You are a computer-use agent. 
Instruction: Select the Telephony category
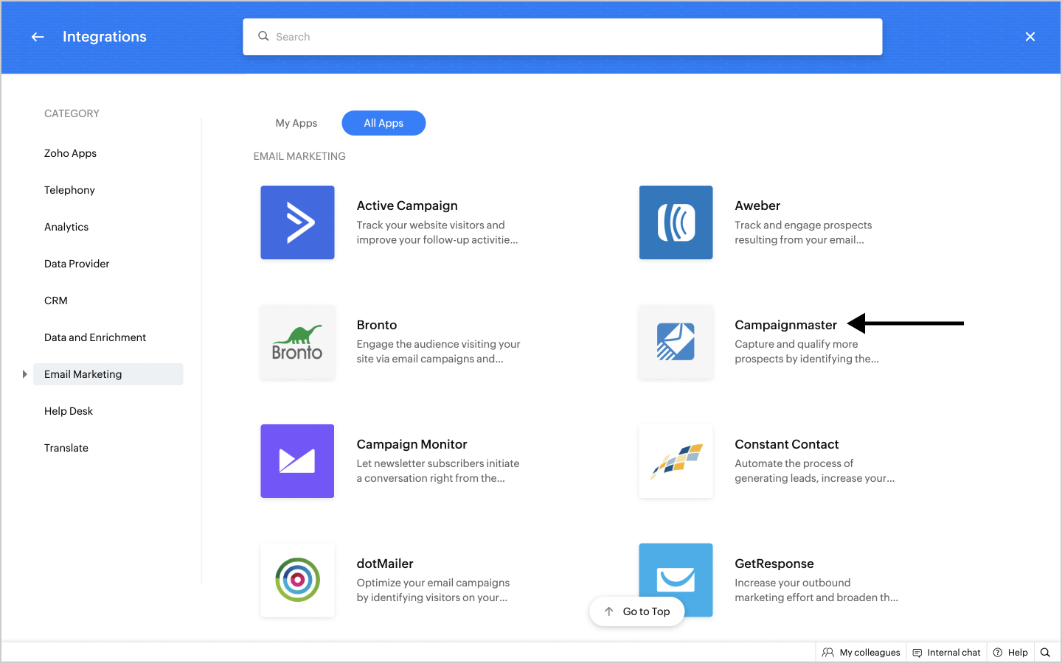(69, 190)
